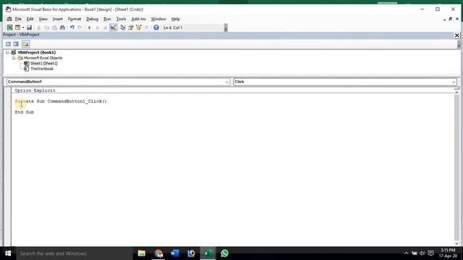The width and height of the screenshot is (463, 260).
Task: Open the Tools menu
Action: click(121, 19)
